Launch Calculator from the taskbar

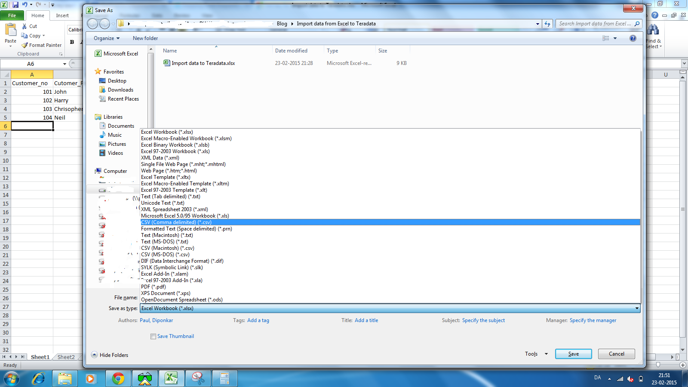tap(225, 378)
